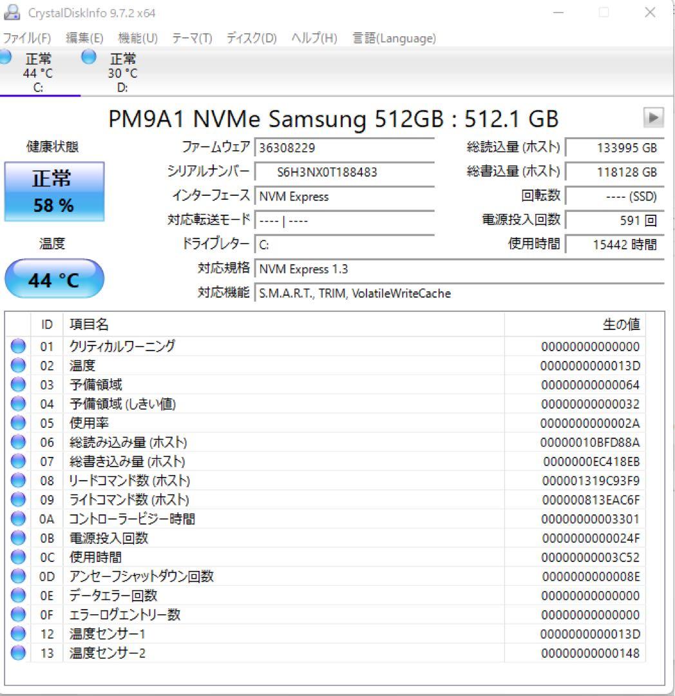The width and height of the screenshot is (675, 696).
Task: Click the status icon for 予備領域
Action: [17, 385]
